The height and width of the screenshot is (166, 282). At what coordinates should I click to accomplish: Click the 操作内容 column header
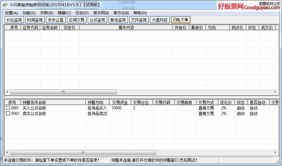tap(126, 28)
